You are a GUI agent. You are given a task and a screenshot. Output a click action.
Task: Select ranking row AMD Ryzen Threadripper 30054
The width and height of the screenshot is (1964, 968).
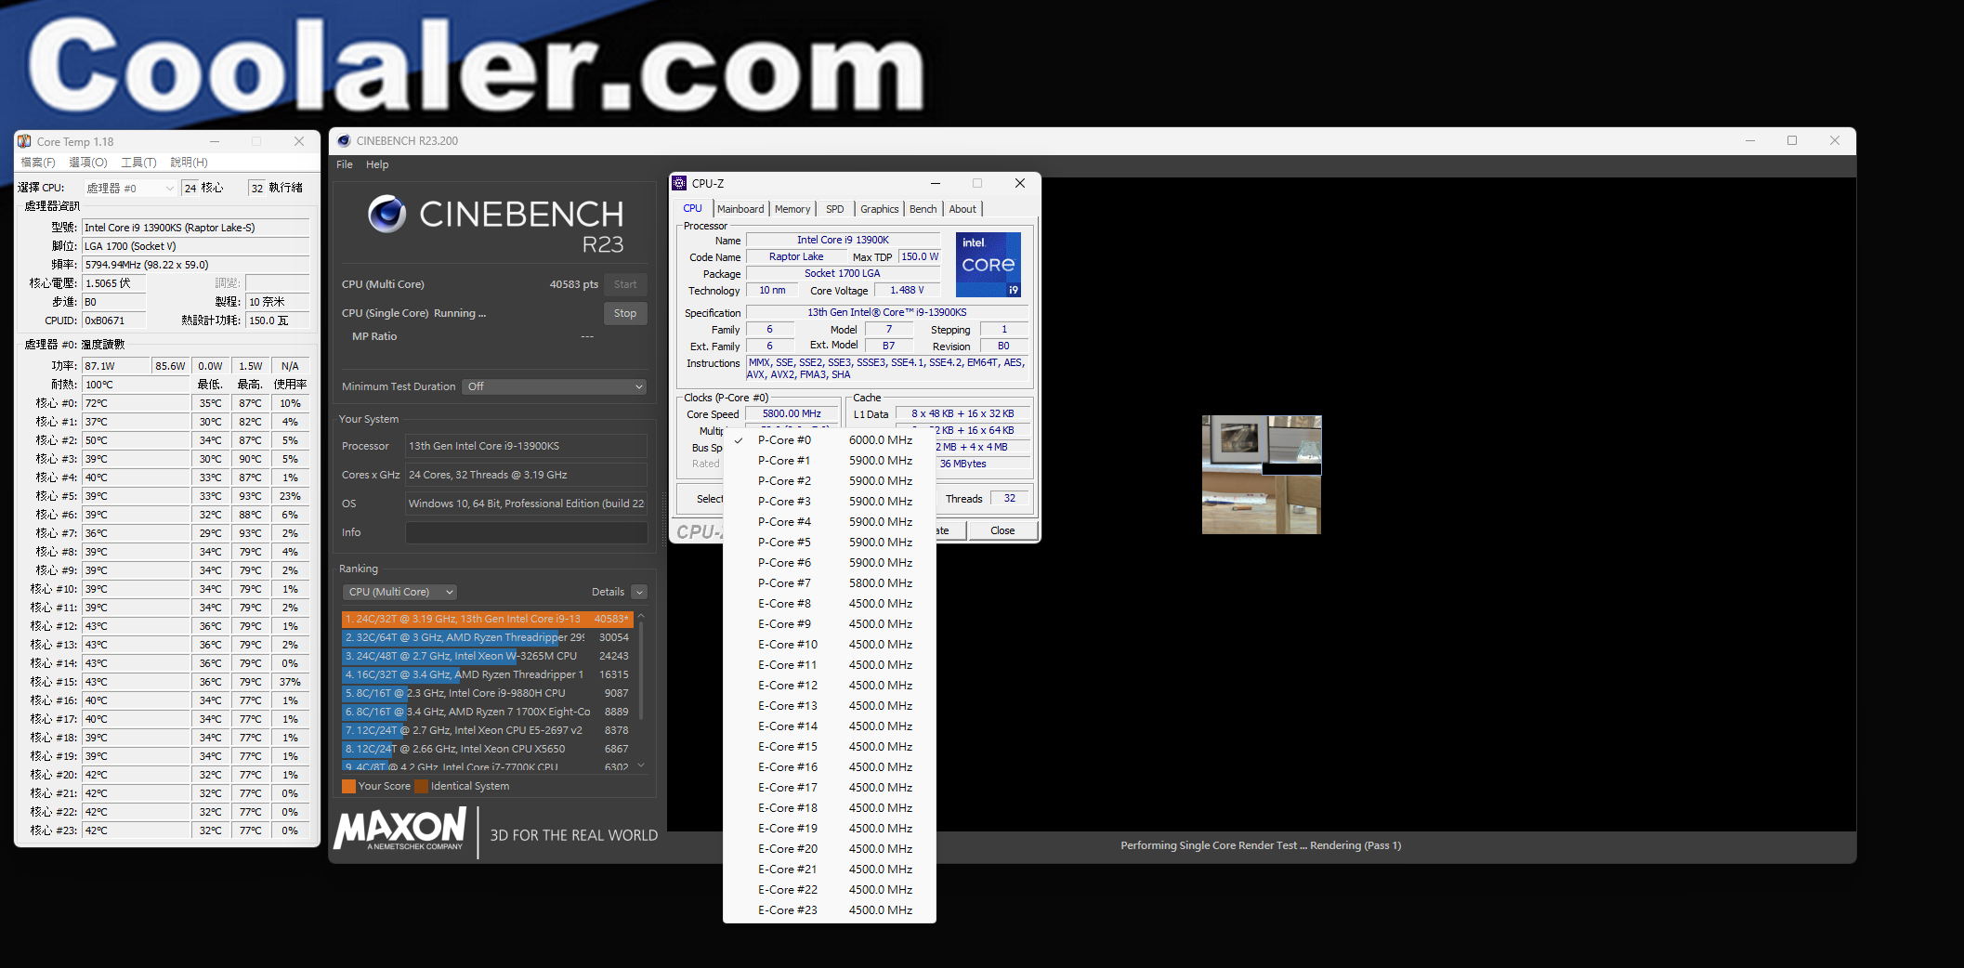point(487,637)
